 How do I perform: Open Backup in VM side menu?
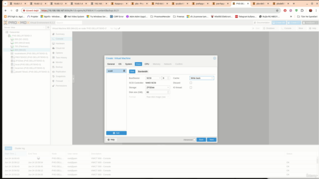tap(59, 67)
